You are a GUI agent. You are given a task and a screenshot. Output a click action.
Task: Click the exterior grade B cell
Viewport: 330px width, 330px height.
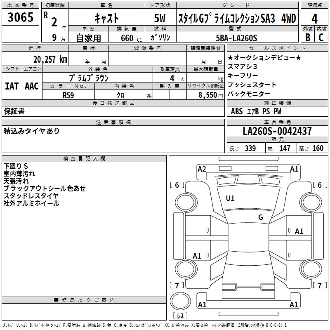(308, 37)
